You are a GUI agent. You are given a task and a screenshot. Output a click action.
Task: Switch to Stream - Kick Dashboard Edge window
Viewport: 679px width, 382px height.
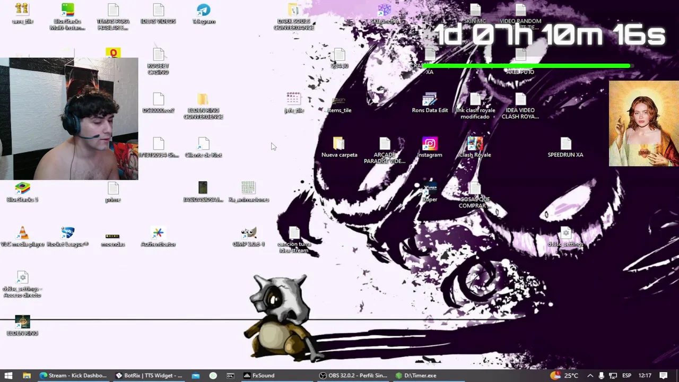[x=73, y=376]
